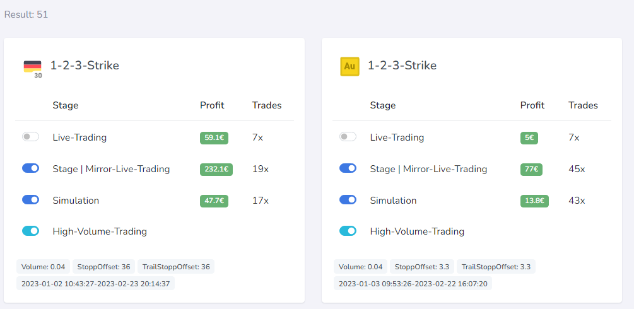Disable Stage Mirror-Live-Trading in the German flag card
This screenshot has height=309, width=634.
click(30, 168)
